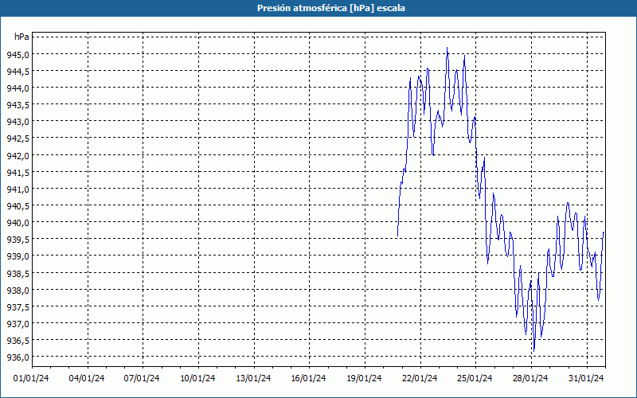
Task: Click the 940,0 y-axis label
Action: pyautogui.click(x=18, y=223)
